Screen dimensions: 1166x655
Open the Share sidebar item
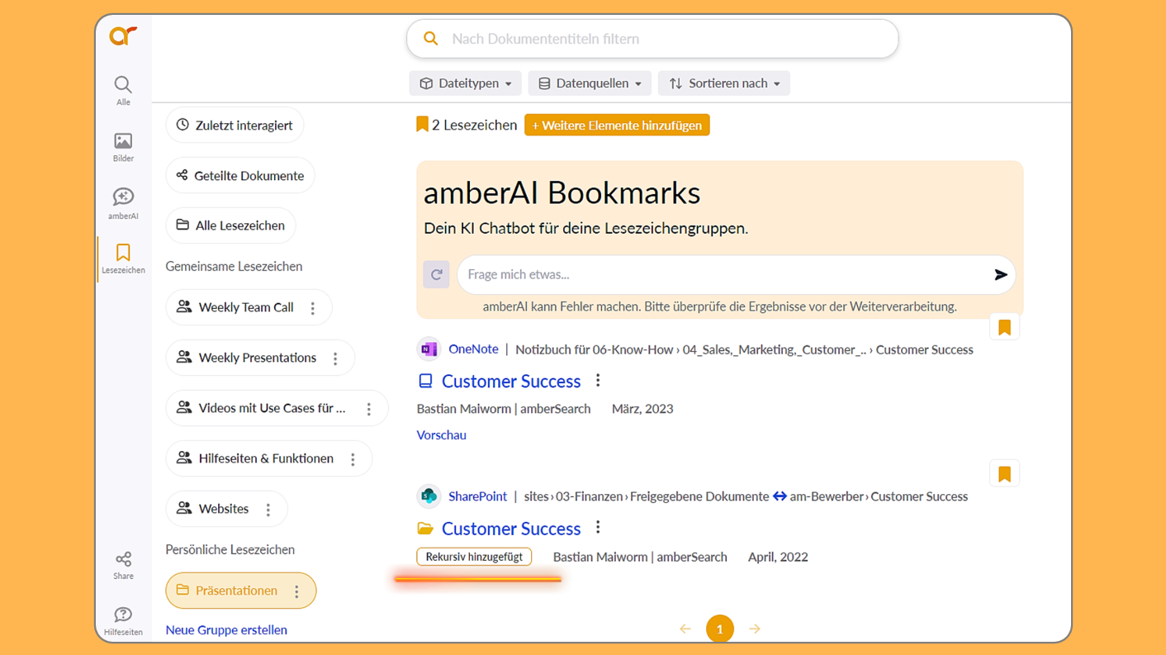tap(123, 566)
